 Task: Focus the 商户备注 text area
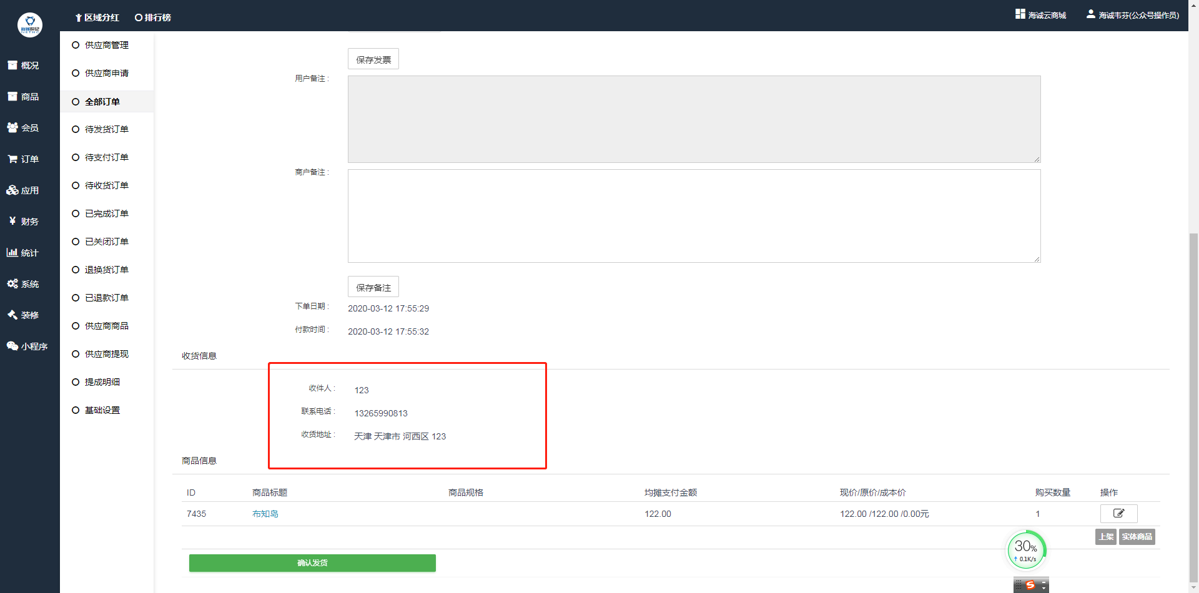coord(694,216)
